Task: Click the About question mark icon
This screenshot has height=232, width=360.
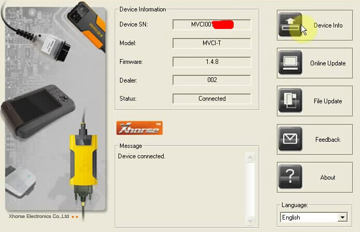Action: [x=290, y=177]
